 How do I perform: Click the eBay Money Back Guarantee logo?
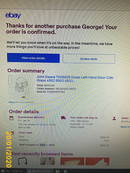[21, 102]
